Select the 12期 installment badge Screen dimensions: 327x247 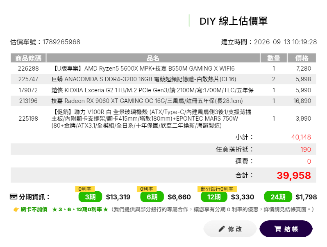[214, 197]
